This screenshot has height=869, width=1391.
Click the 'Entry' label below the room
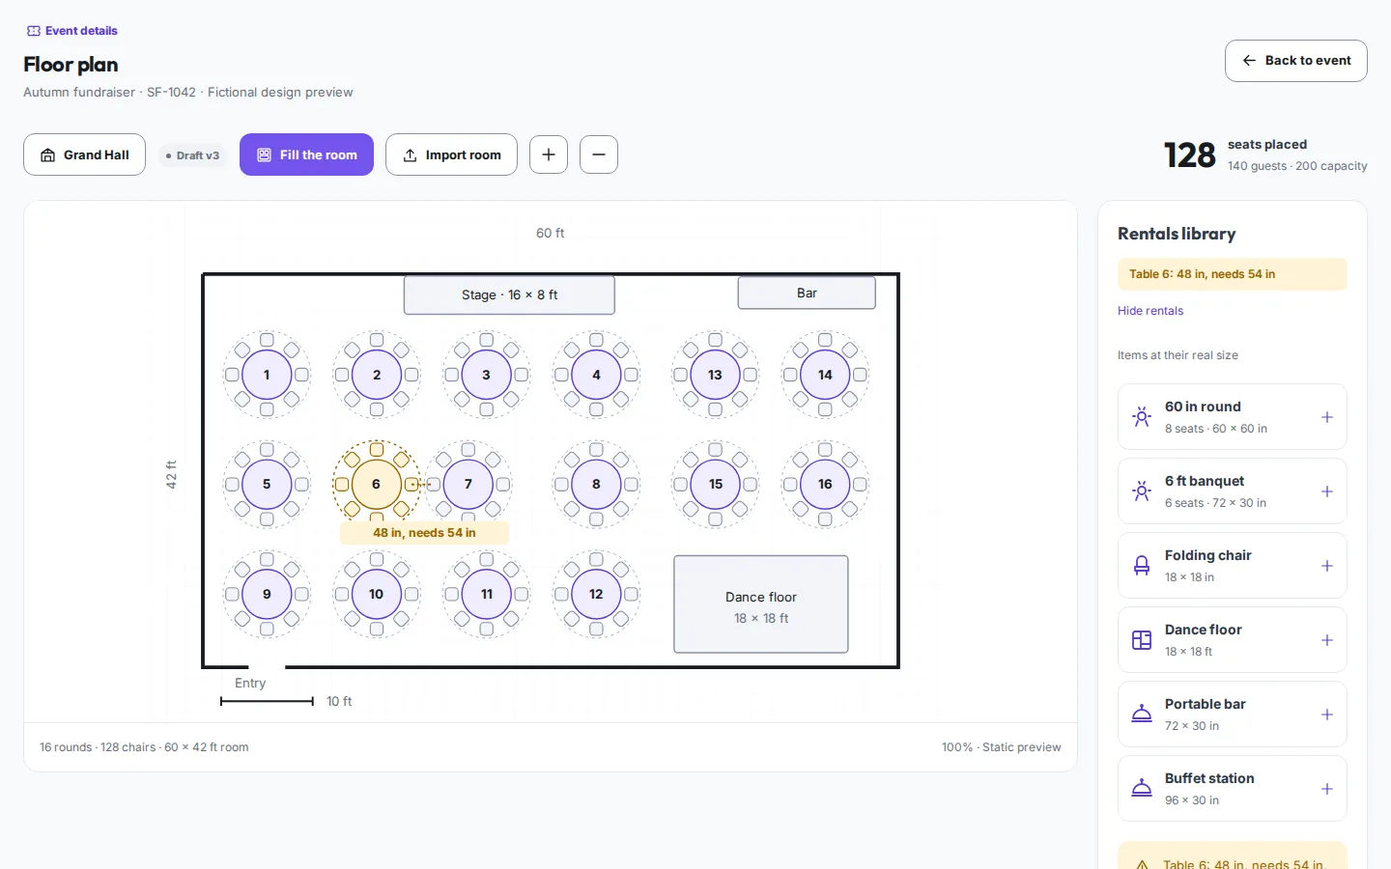250,683
